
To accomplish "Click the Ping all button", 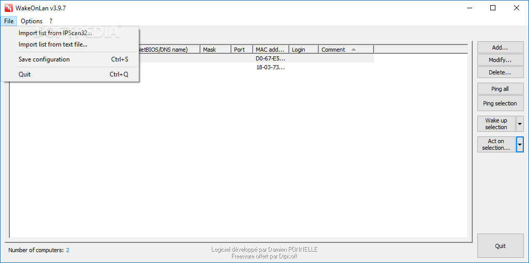I will pos(500,89).
